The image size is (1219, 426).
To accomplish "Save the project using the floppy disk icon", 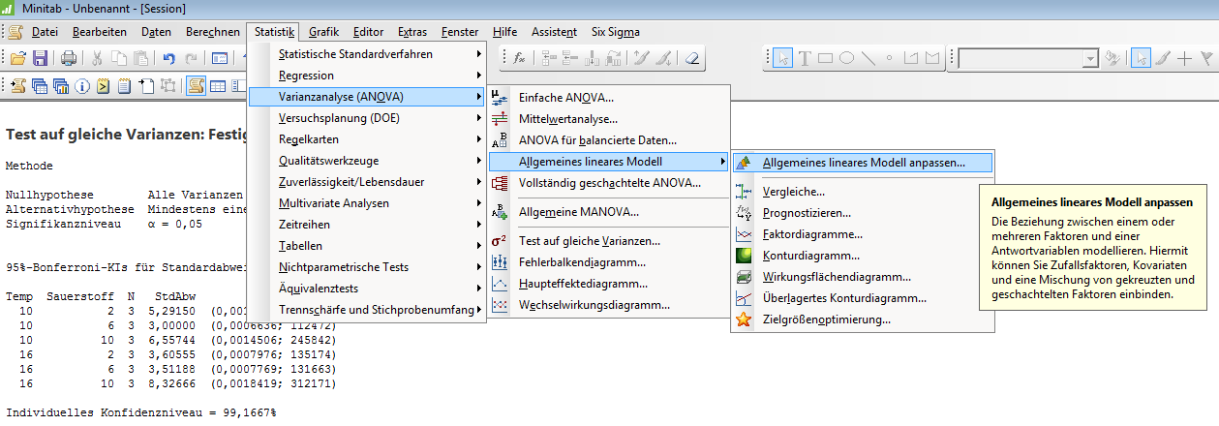I will coord(40,58).
